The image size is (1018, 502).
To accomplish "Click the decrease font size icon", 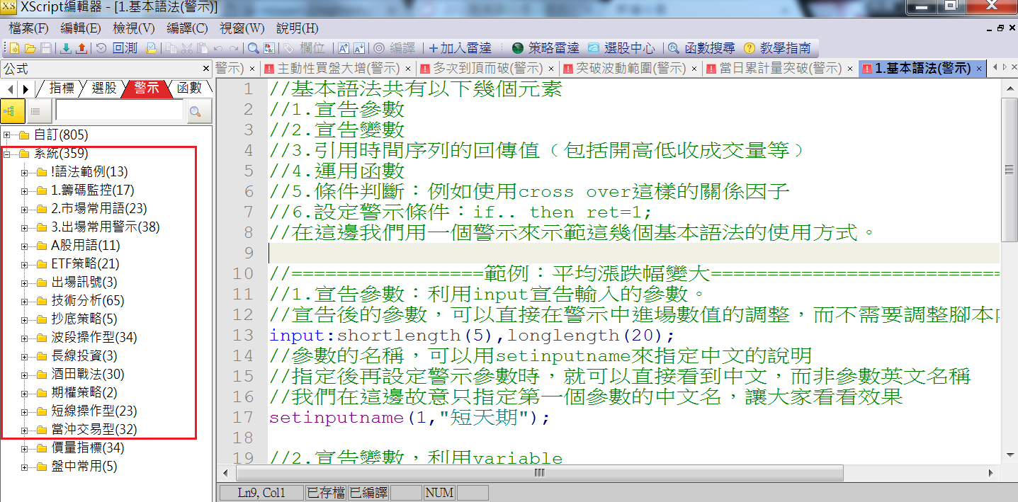I will pyautogui.click(x=359, y=48).
